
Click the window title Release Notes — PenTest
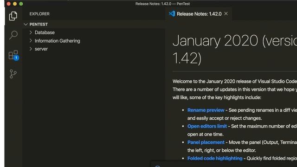coord(162,4)
